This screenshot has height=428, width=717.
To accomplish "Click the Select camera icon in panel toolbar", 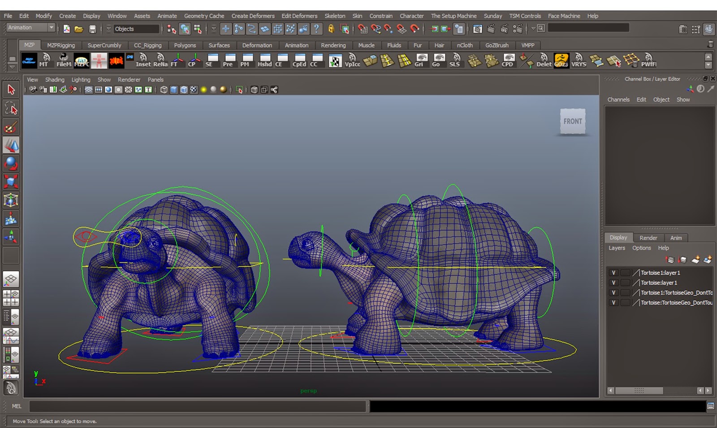I will pyautogui.click(x=33, y=90).
